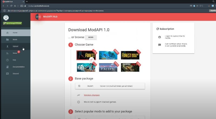Click the Subscription refresh icon
Screen dimensions: 216x119
(x=158, y=29)
